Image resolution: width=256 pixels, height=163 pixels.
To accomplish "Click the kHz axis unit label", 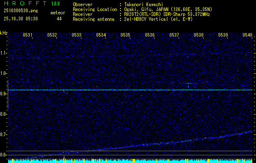I will pos(4,33).
